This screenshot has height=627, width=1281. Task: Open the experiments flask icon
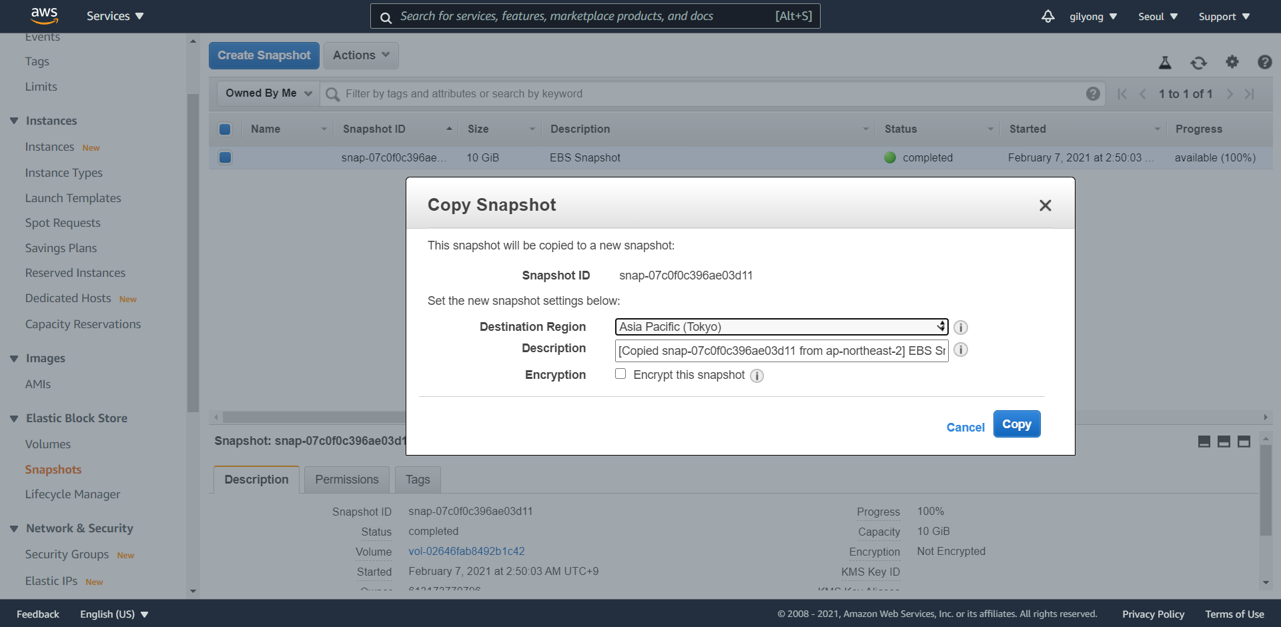coord(1165,63)
